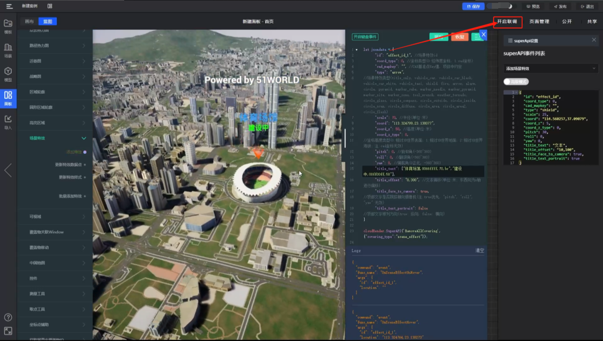The height and width of the screenshot is (341, 603).
Task: Switch to the 画布 tab
Action: 29,22
